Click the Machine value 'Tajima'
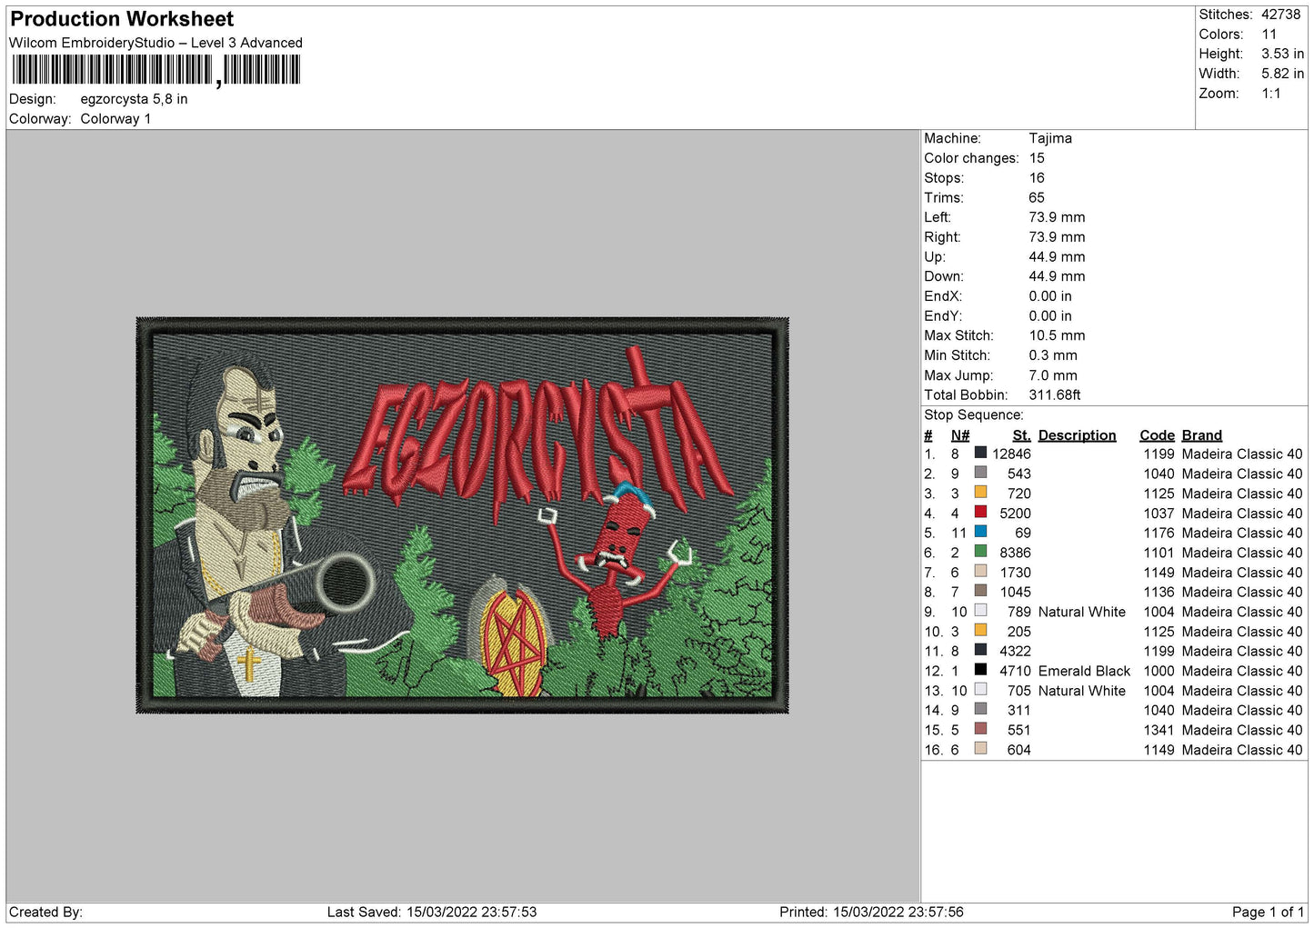 click(1050, 138)
